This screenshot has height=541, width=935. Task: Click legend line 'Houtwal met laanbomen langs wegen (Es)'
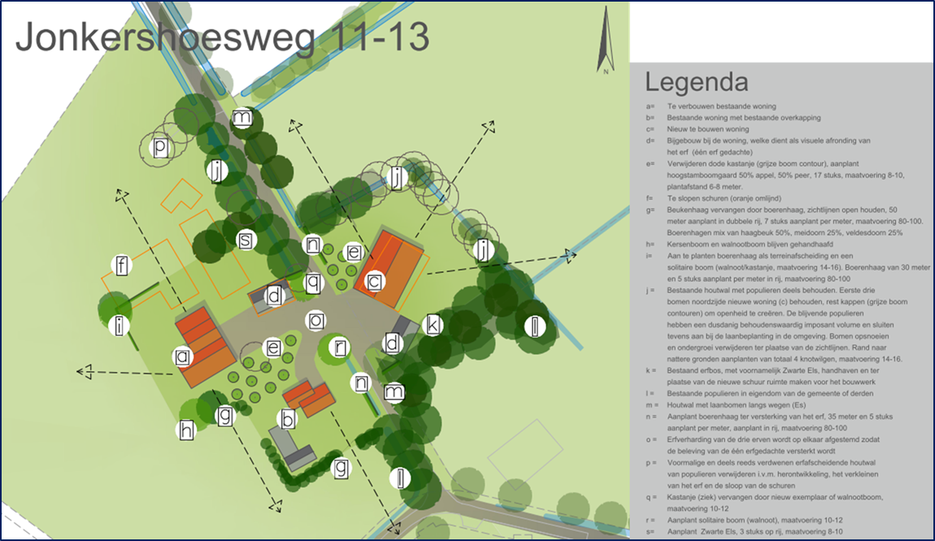click(x=737, y=405)
